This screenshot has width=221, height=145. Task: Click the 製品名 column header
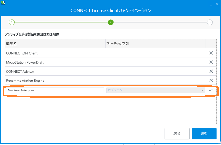(55, 44)
